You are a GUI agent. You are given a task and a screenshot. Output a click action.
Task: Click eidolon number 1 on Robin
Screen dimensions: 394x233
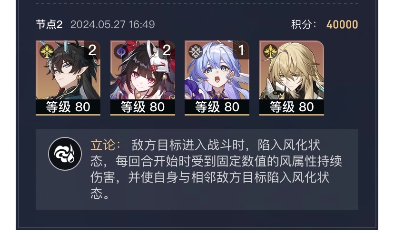(x=241, y=50)
